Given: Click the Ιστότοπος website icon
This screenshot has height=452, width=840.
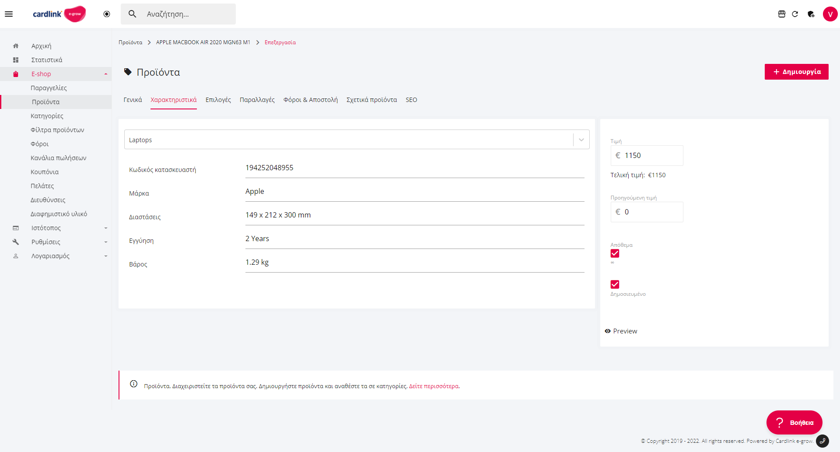Looking at the screenshot, I should click(x=16, y=228).
